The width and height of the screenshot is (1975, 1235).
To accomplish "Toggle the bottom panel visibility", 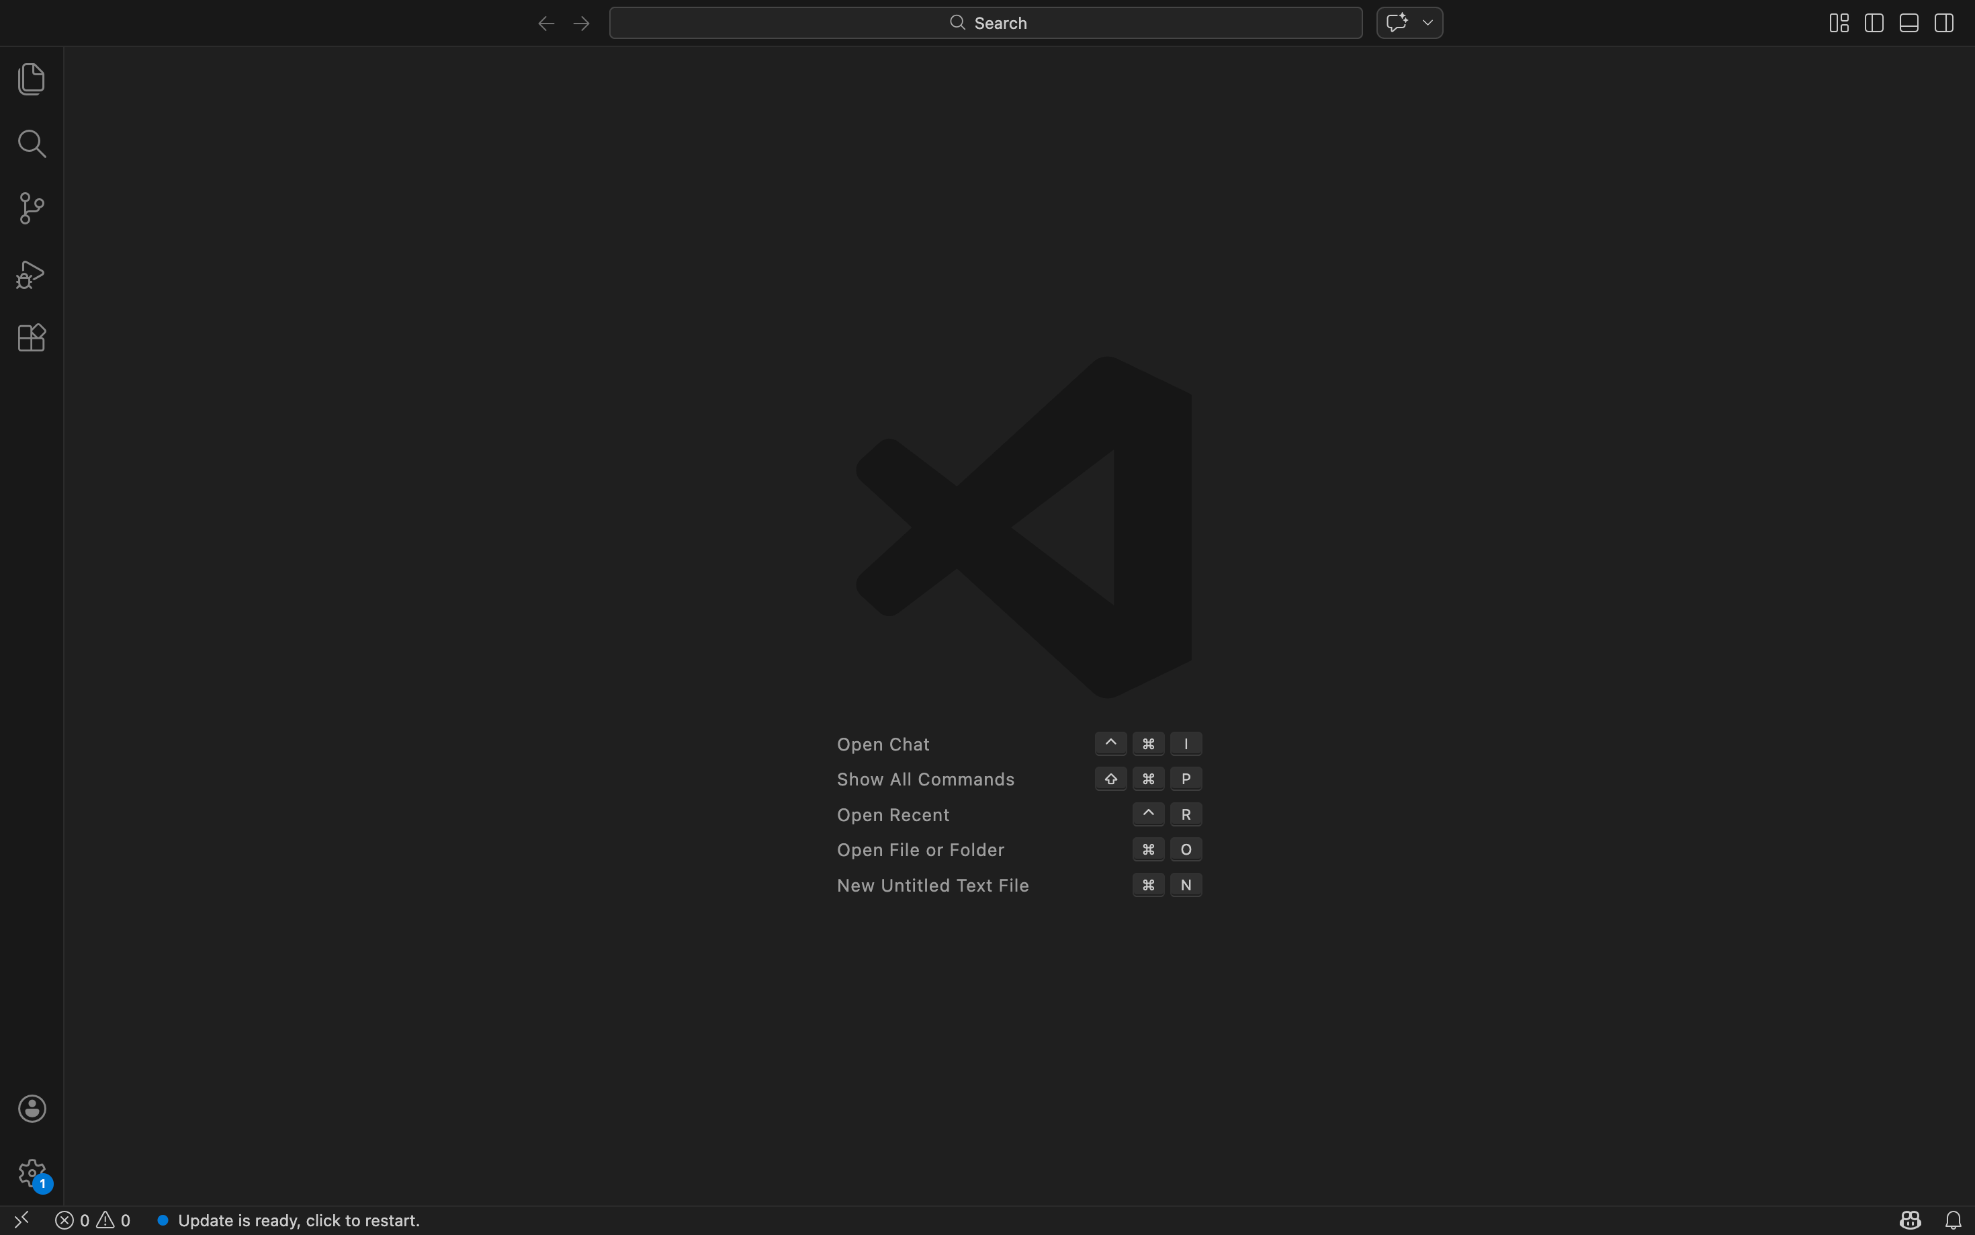I will tap(1909, 23).
